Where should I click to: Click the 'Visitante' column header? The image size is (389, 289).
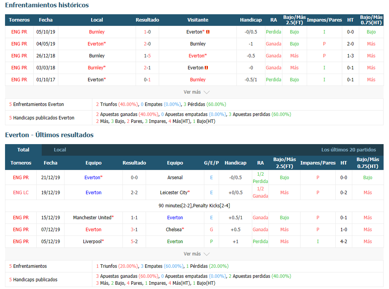(198, 20)
